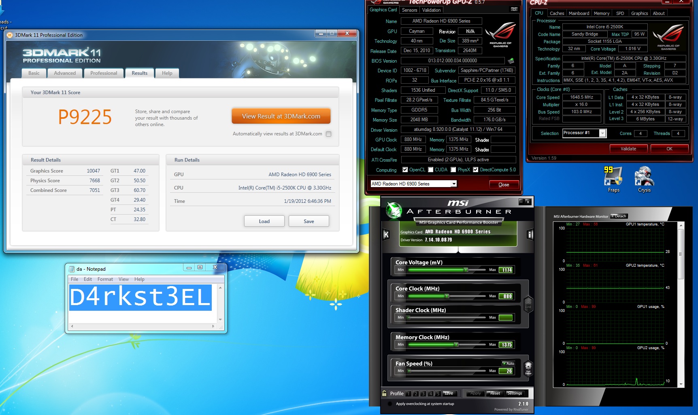
Task: Click the Kombustor K icon in Afterburner
Action: tap(386, 234)
